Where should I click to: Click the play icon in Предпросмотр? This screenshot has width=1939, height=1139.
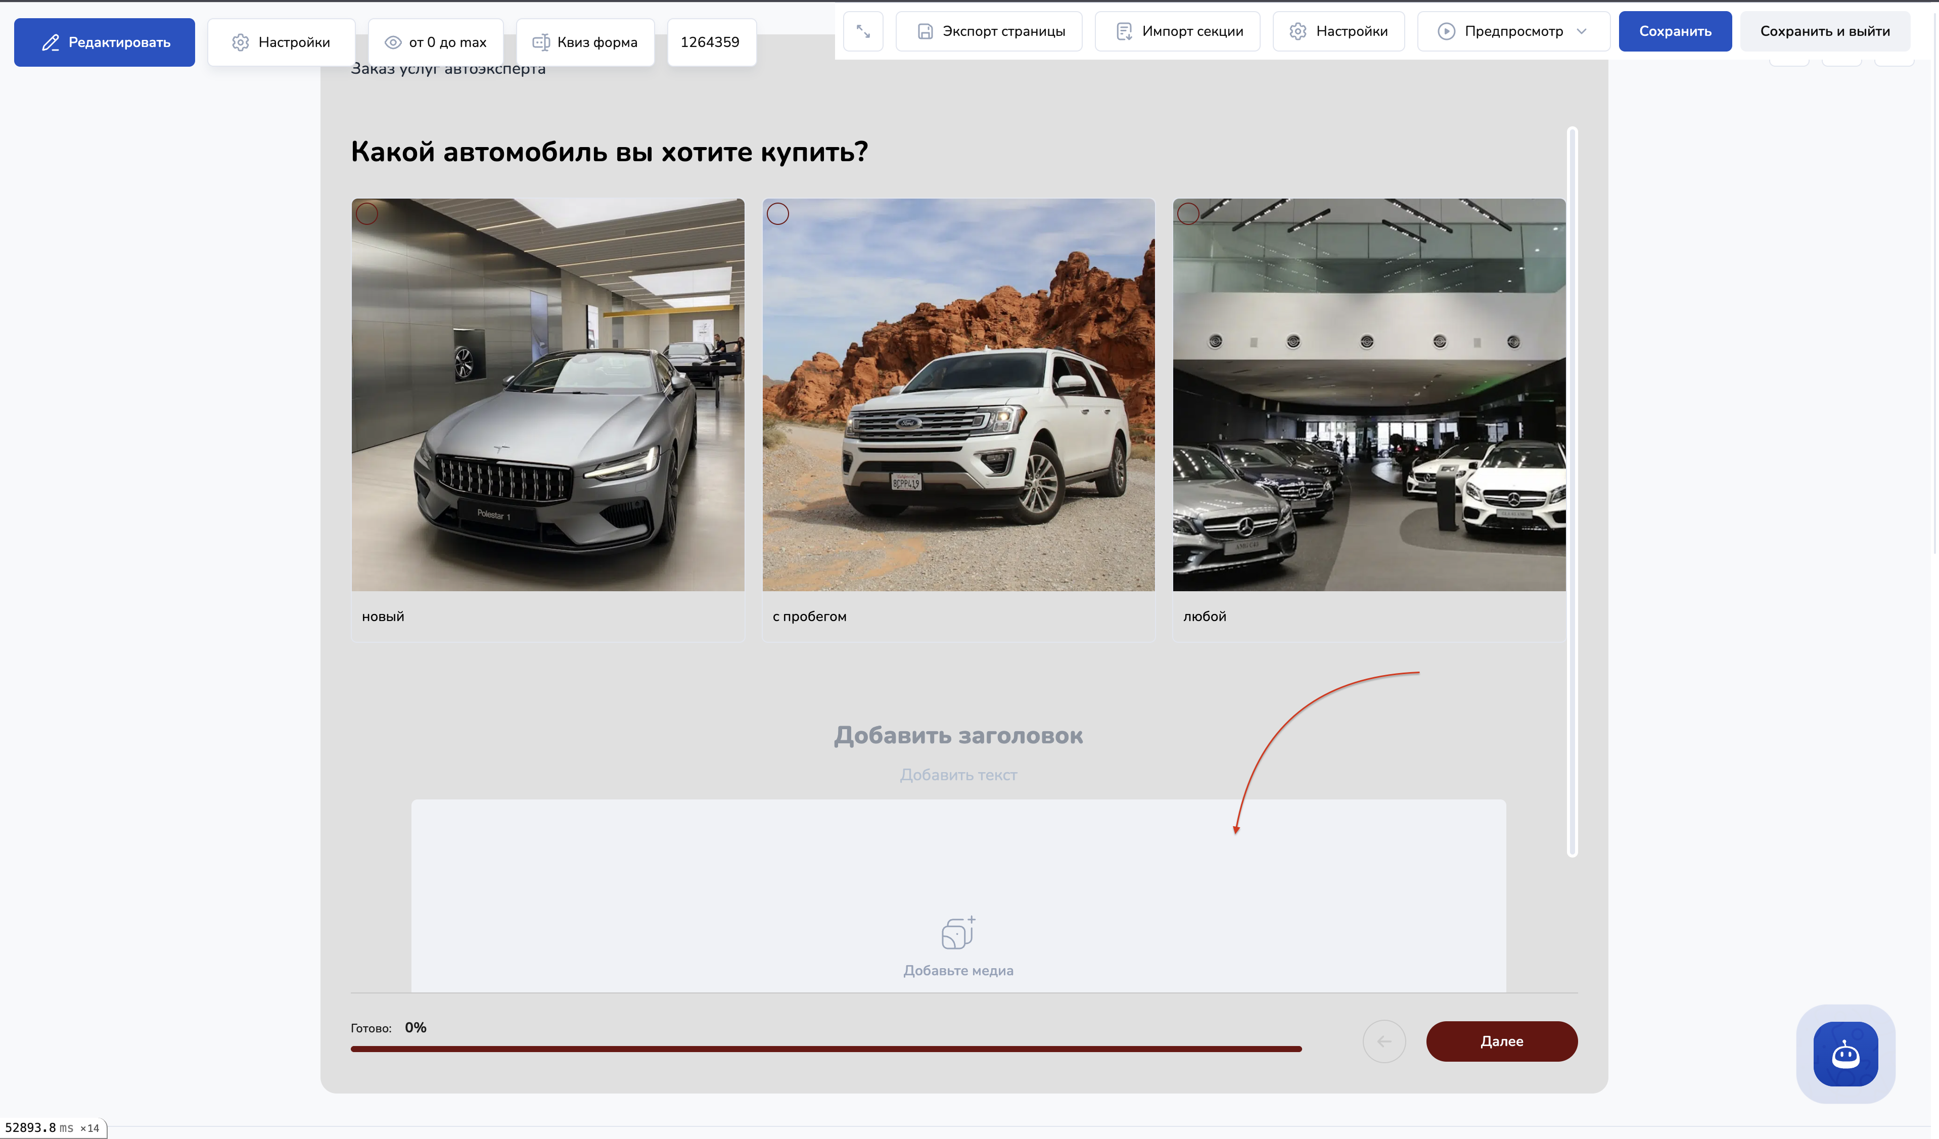click(1447, 31)
